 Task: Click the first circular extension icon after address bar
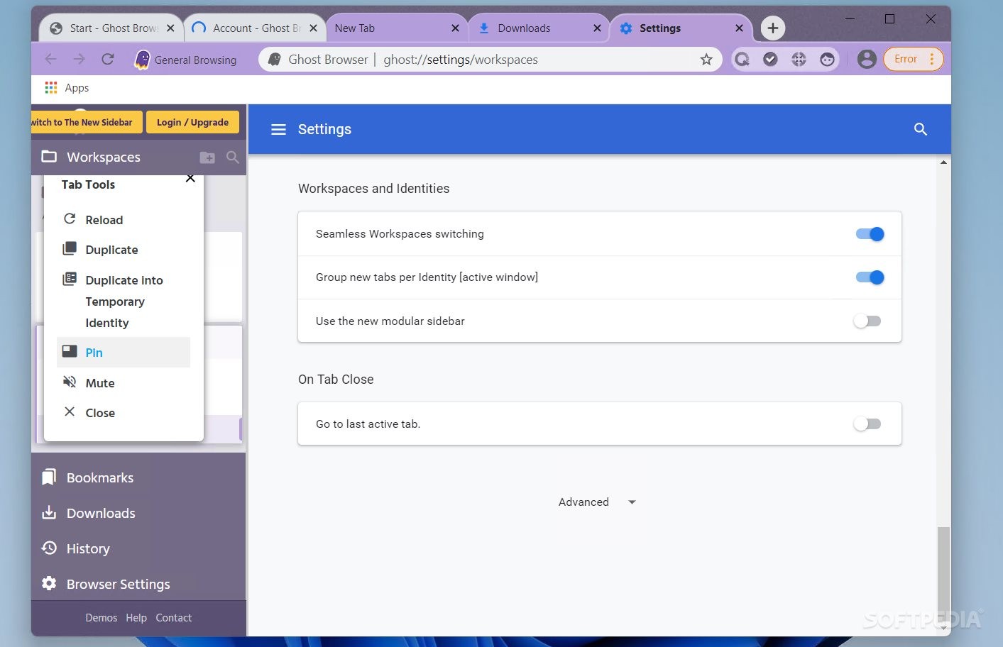(742, 60)
